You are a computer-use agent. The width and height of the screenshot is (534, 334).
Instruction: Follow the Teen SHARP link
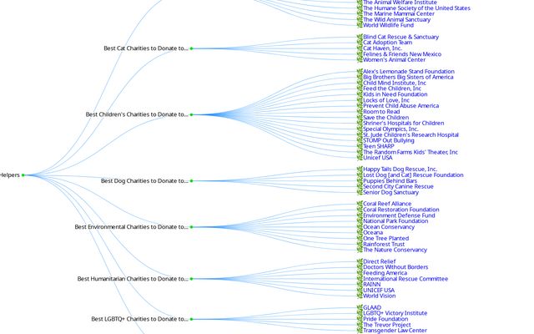pyautogui.click(x=378, y=146)
